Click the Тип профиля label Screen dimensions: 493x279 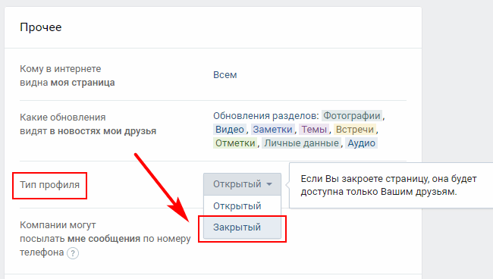tap(49, 185)
